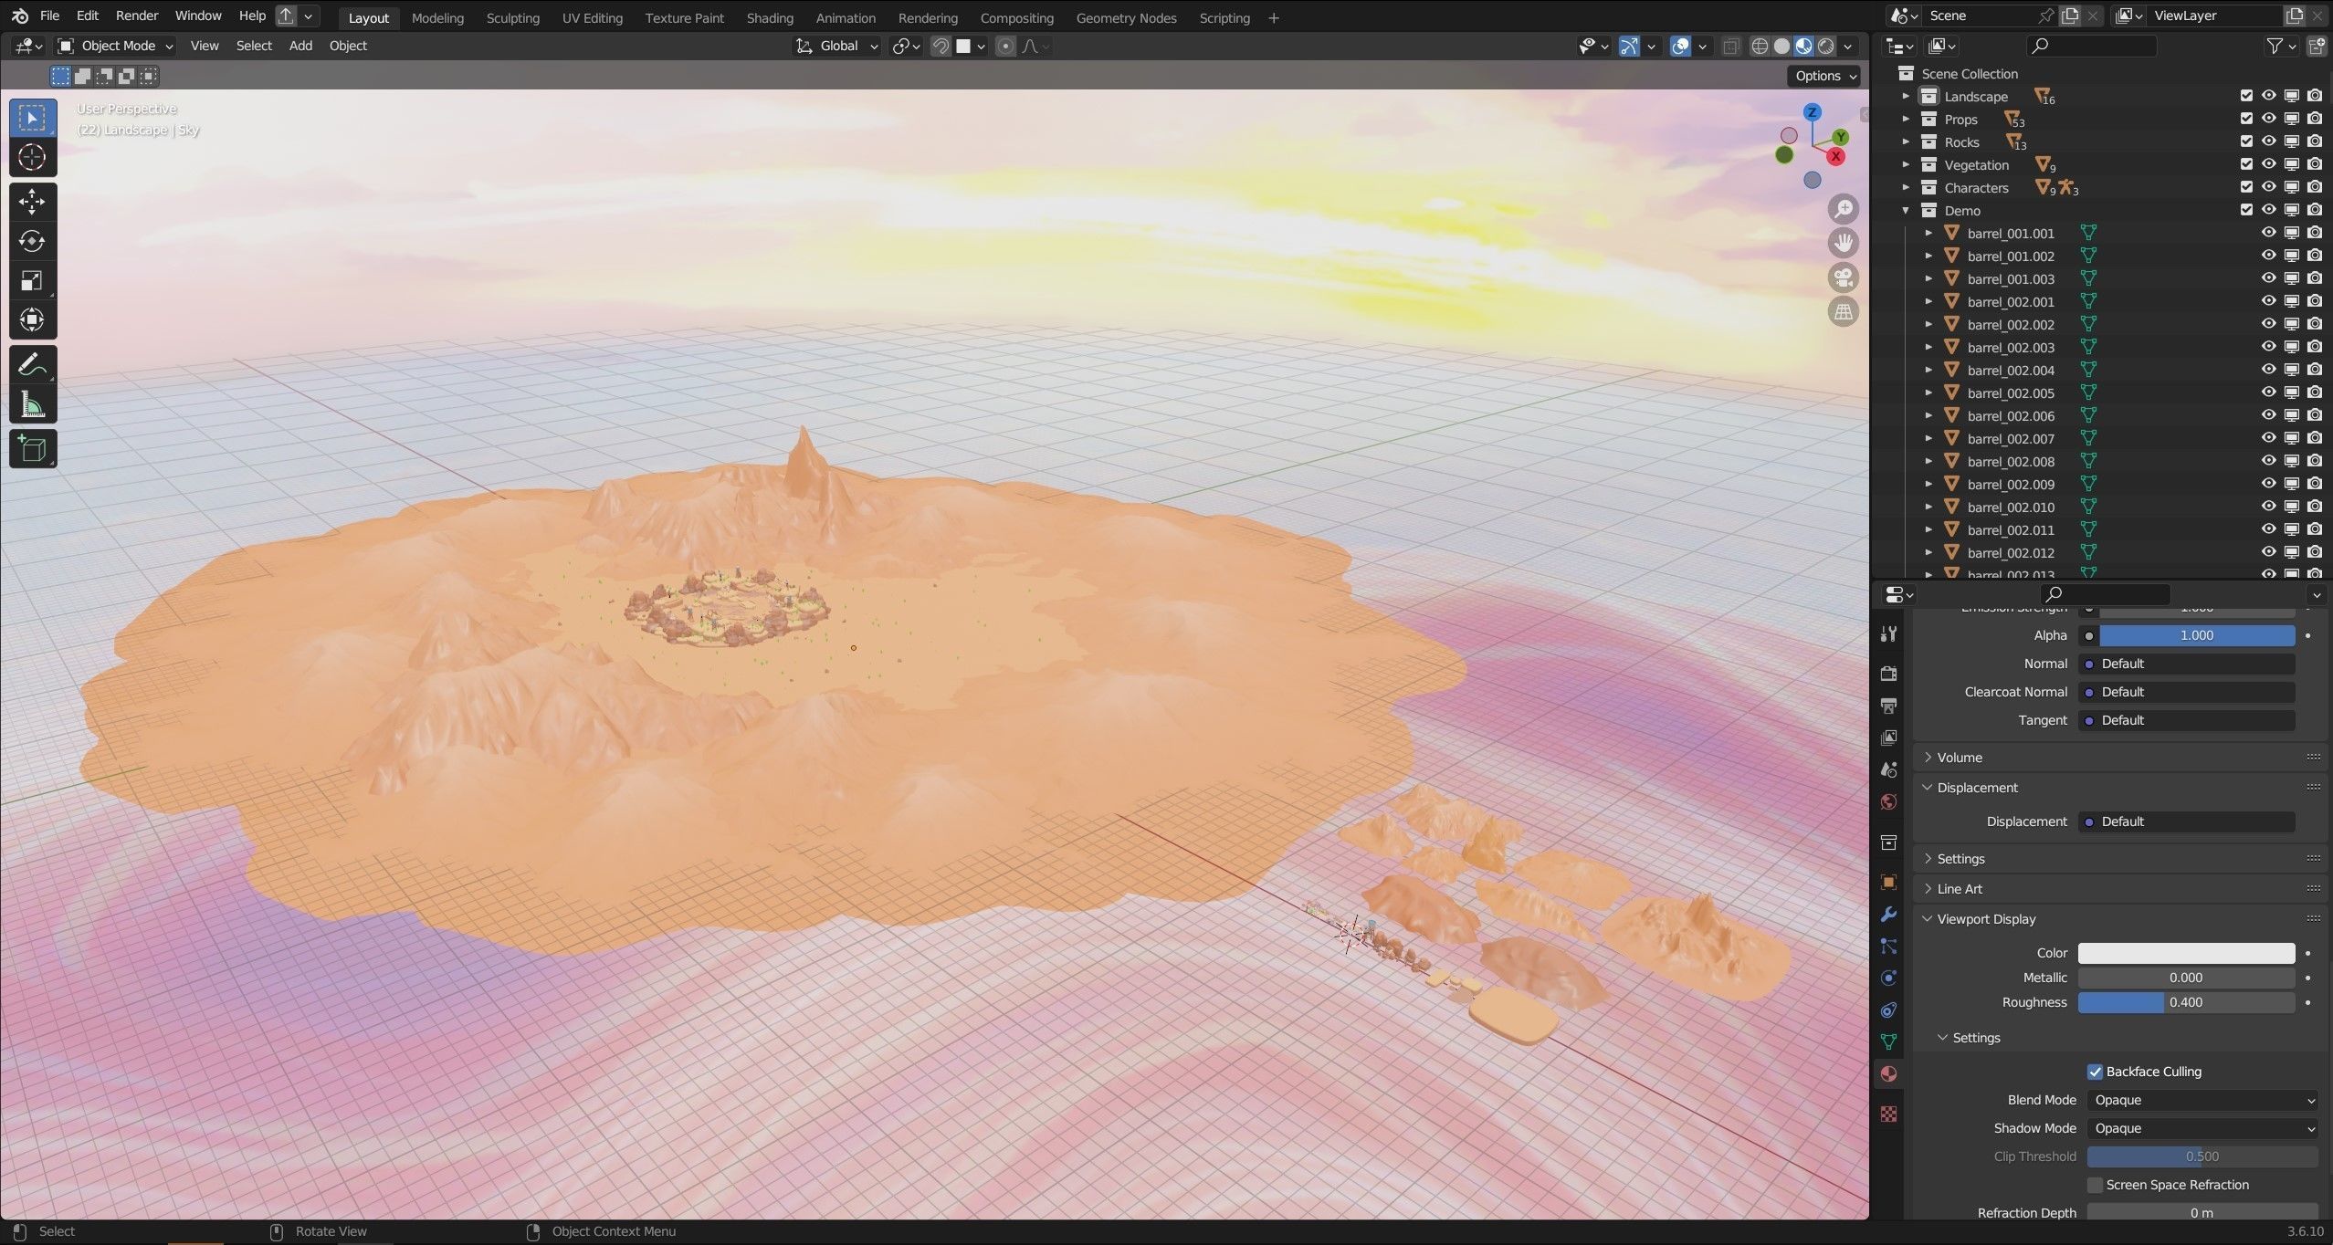Open the Global transform orientation dropdown
The image size is (2333, 1245).
tap(836, 46)
